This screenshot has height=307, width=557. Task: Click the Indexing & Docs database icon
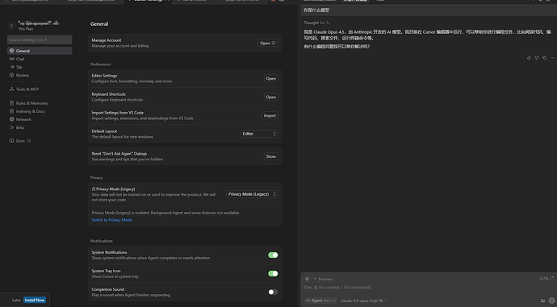tap(12, 111)
